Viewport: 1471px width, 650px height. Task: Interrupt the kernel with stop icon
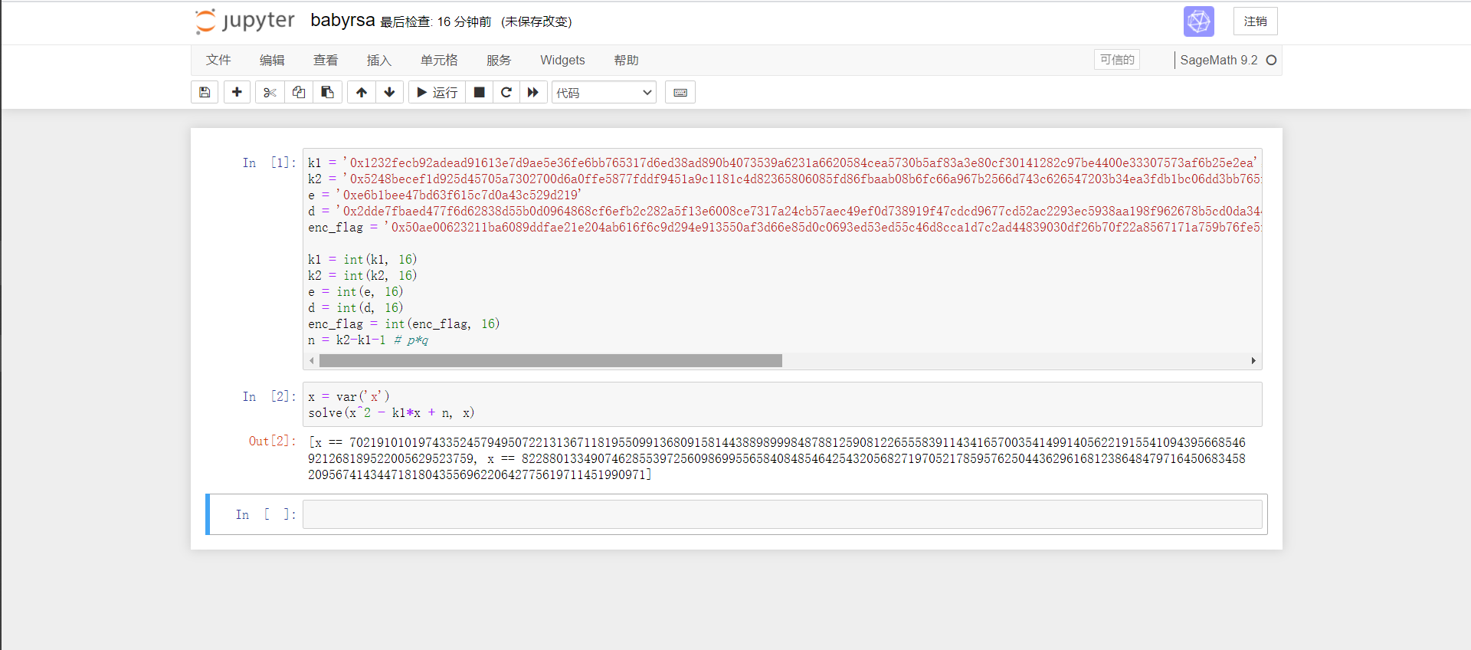pyautogui.click(x=479, y=93)
